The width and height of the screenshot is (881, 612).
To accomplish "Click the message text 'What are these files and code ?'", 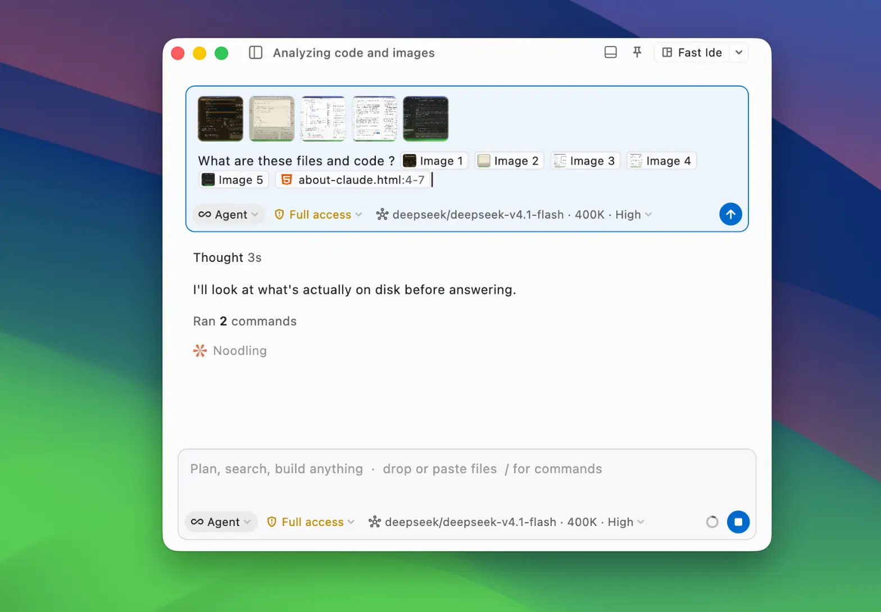I will tap(297, 161).
